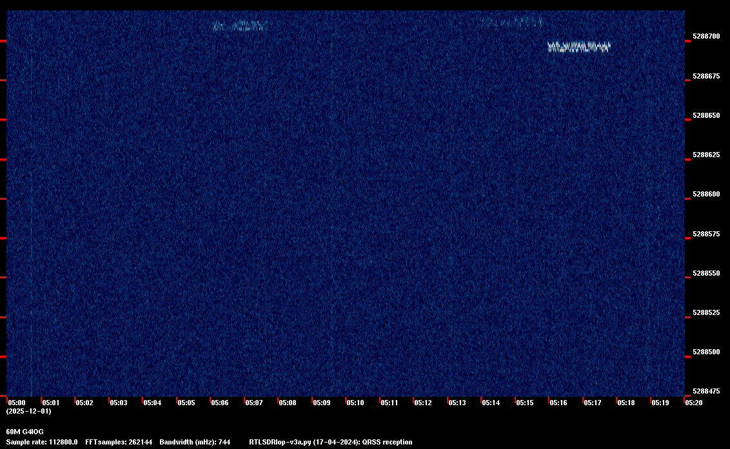Click the Sample rate: 112800.0 text

coord(42,442)
